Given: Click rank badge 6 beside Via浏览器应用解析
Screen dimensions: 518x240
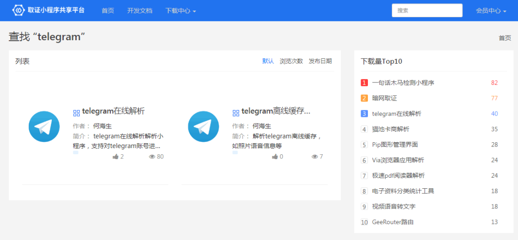Looking at the screenshot, I should pyautogui.click(x=365, y=160).
